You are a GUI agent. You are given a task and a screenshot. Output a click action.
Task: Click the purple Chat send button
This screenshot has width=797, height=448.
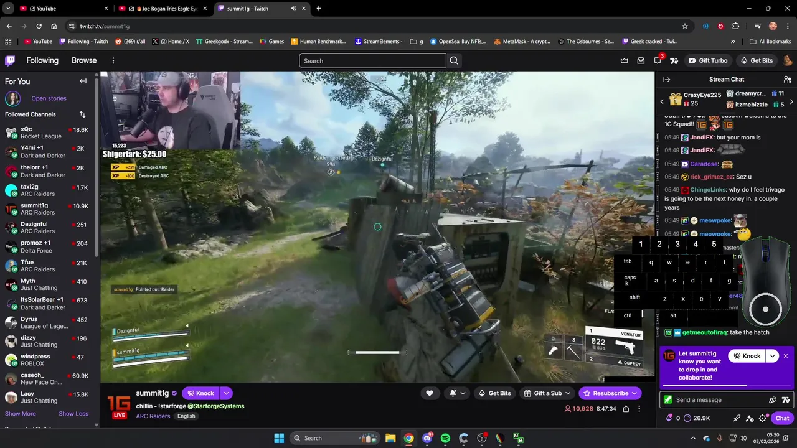(x=783, y=418)
